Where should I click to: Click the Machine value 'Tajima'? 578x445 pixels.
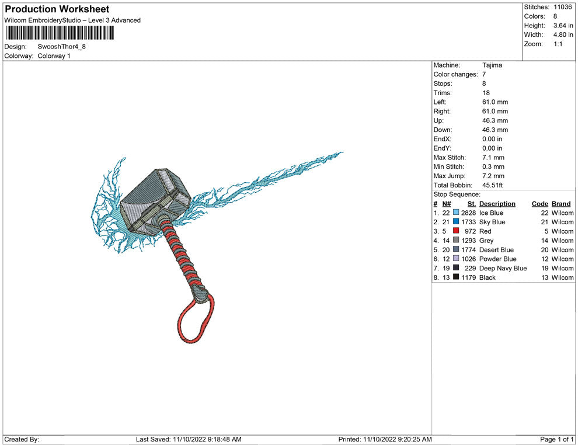click(x=492, y=65)
